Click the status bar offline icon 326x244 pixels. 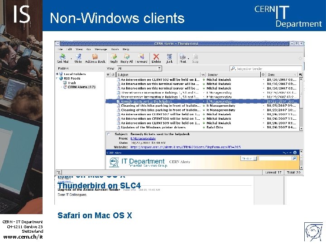pos(58,172)
